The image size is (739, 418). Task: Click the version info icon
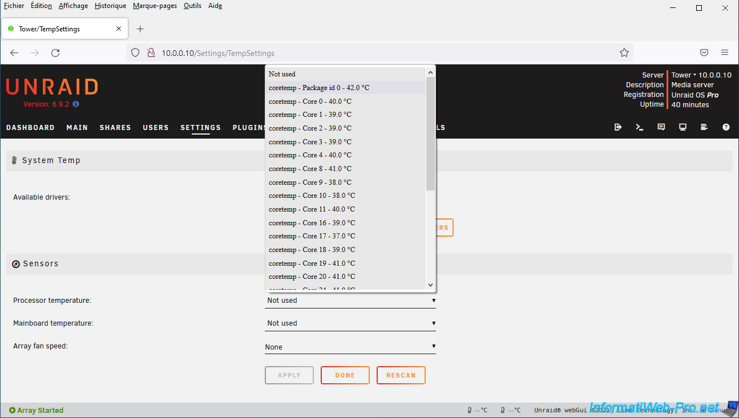76,104
